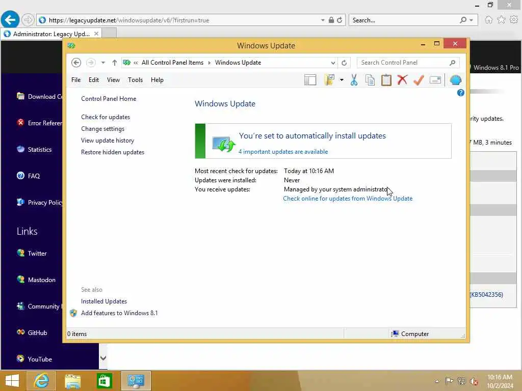Screen dimensions: 522x391
Task: Open the Help menu
Action: click(157, 80)
